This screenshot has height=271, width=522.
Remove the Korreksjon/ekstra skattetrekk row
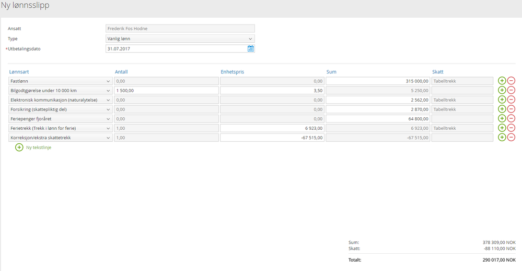[x=511, y=137]
